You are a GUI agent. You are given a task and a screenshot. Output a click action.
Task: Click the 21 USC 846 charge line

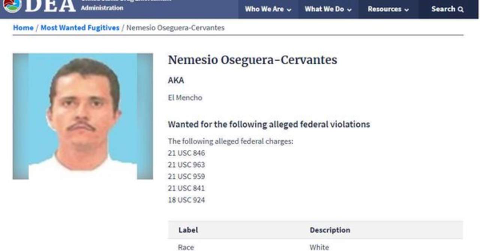pyautogui.click(x=186, y=153)
